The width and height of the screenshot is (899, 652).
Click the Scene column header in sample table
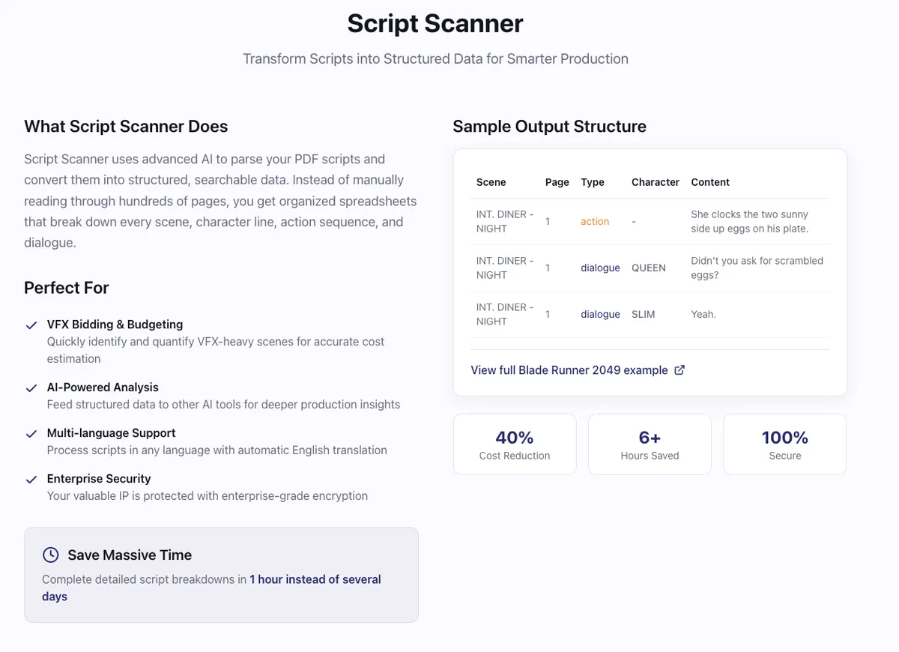click(x=491, y=182)
